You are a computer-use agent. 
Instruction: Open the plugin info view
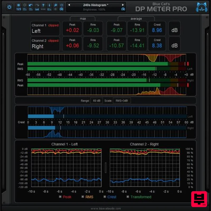point(49,4)
